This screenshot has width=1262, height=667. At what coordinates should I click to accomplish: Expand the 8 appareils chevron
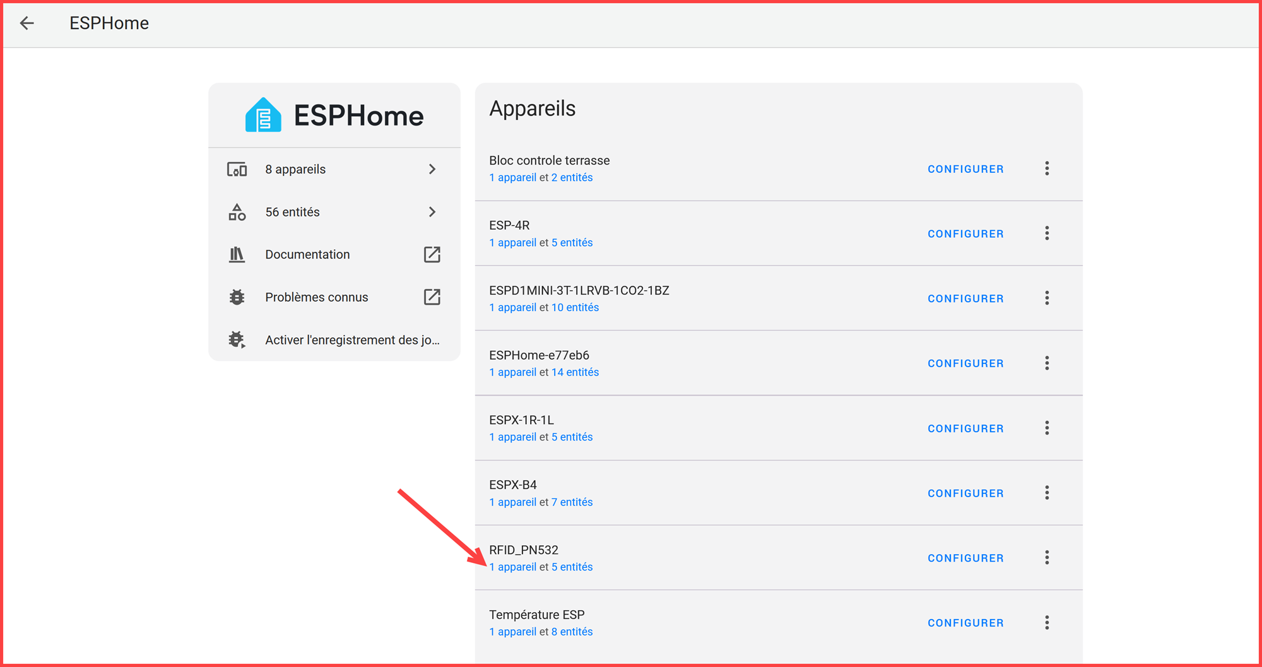click(432, 169)
